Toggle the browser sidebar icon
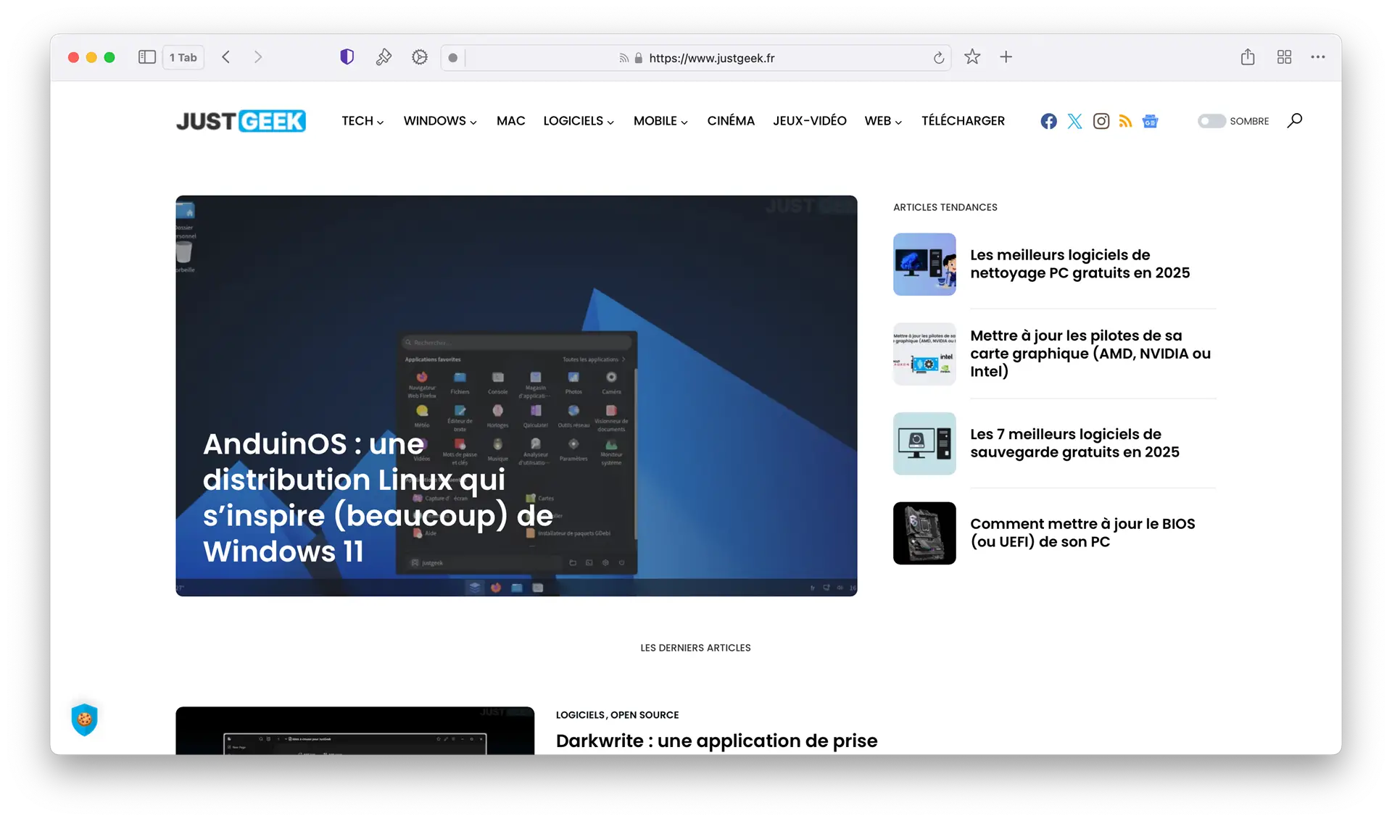 coord(147,57)
